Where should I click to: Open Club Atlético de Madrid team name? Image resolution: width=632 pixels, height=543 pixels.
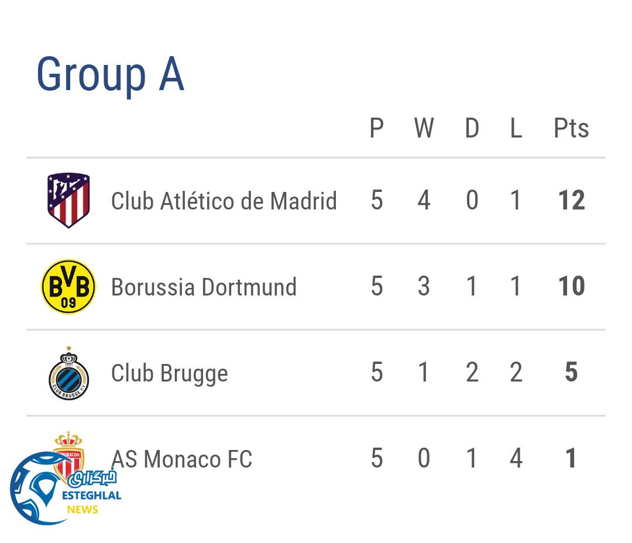pyautogui.click(x=224, y=201)
